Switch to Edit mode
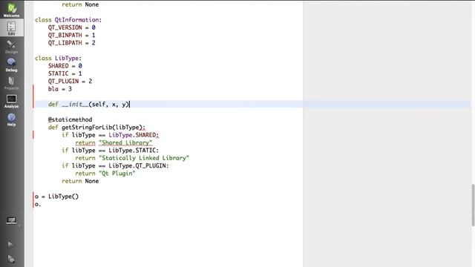475x267 pixels. click(x=12, y=27)
